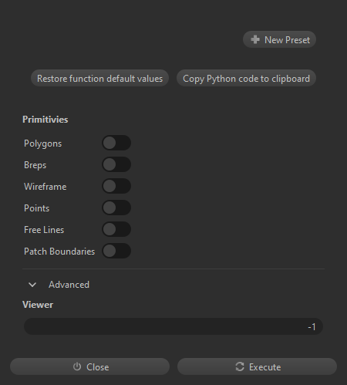Toggle the Wireframe primitive option
347x385 pixels.
pos(116,186)
